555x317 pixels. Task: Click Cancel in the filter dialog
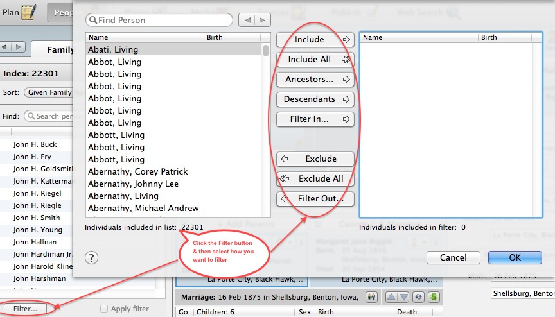(x=453, y=257)
